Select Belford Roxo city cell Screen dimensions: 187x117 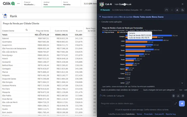pos(7,65)
